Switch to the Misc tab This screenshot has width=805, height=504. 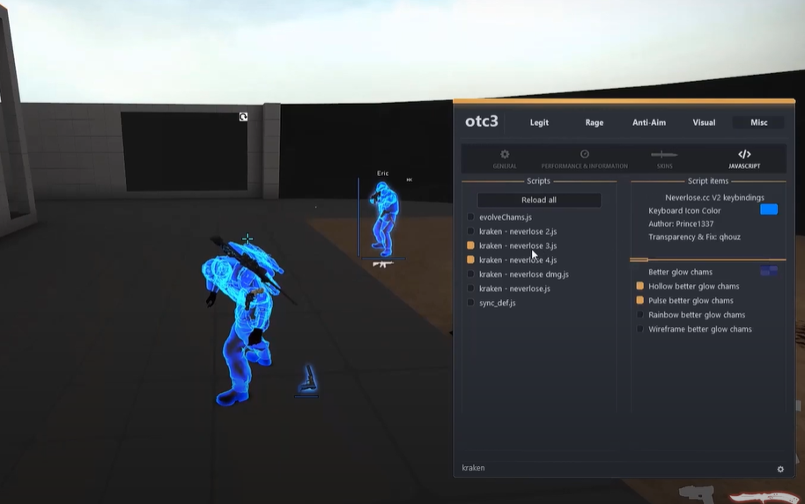[759, 122]
